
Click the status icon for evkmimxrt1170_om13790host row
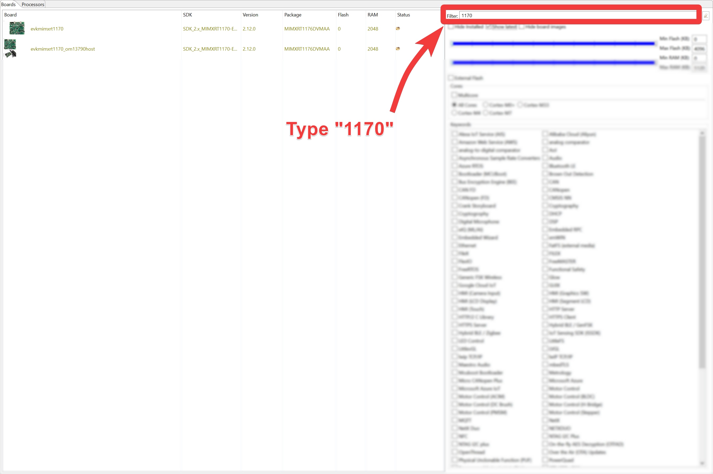[398, 49]
